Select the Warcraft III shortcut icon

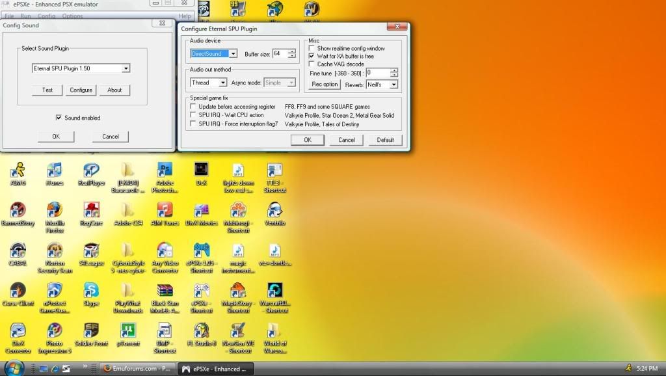click(x=275, y=297)
